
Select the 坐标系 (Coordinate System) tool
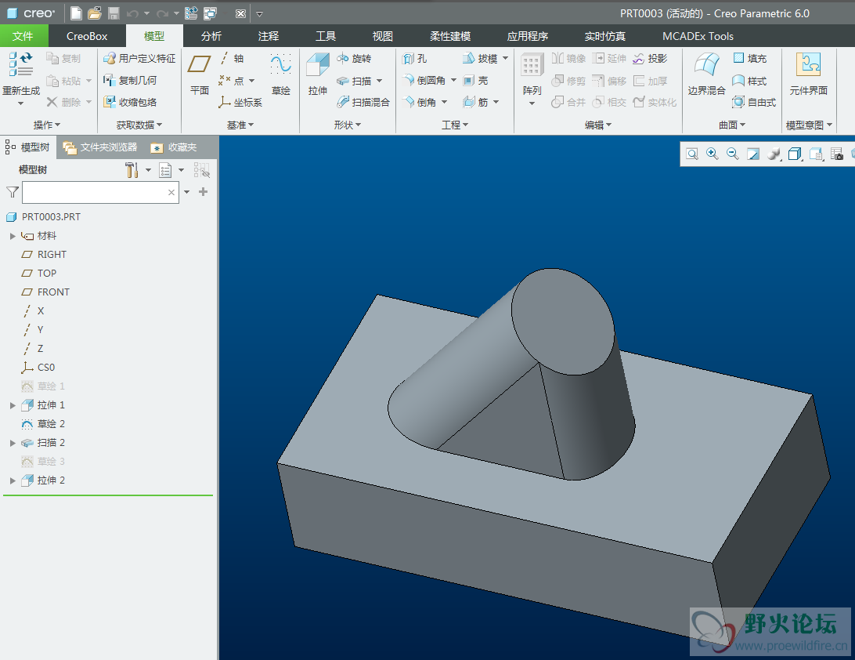coord(240,102)
